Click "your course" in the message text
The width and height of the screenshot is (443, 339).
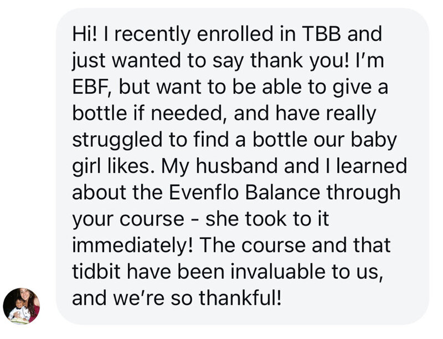tap(128, 219)
